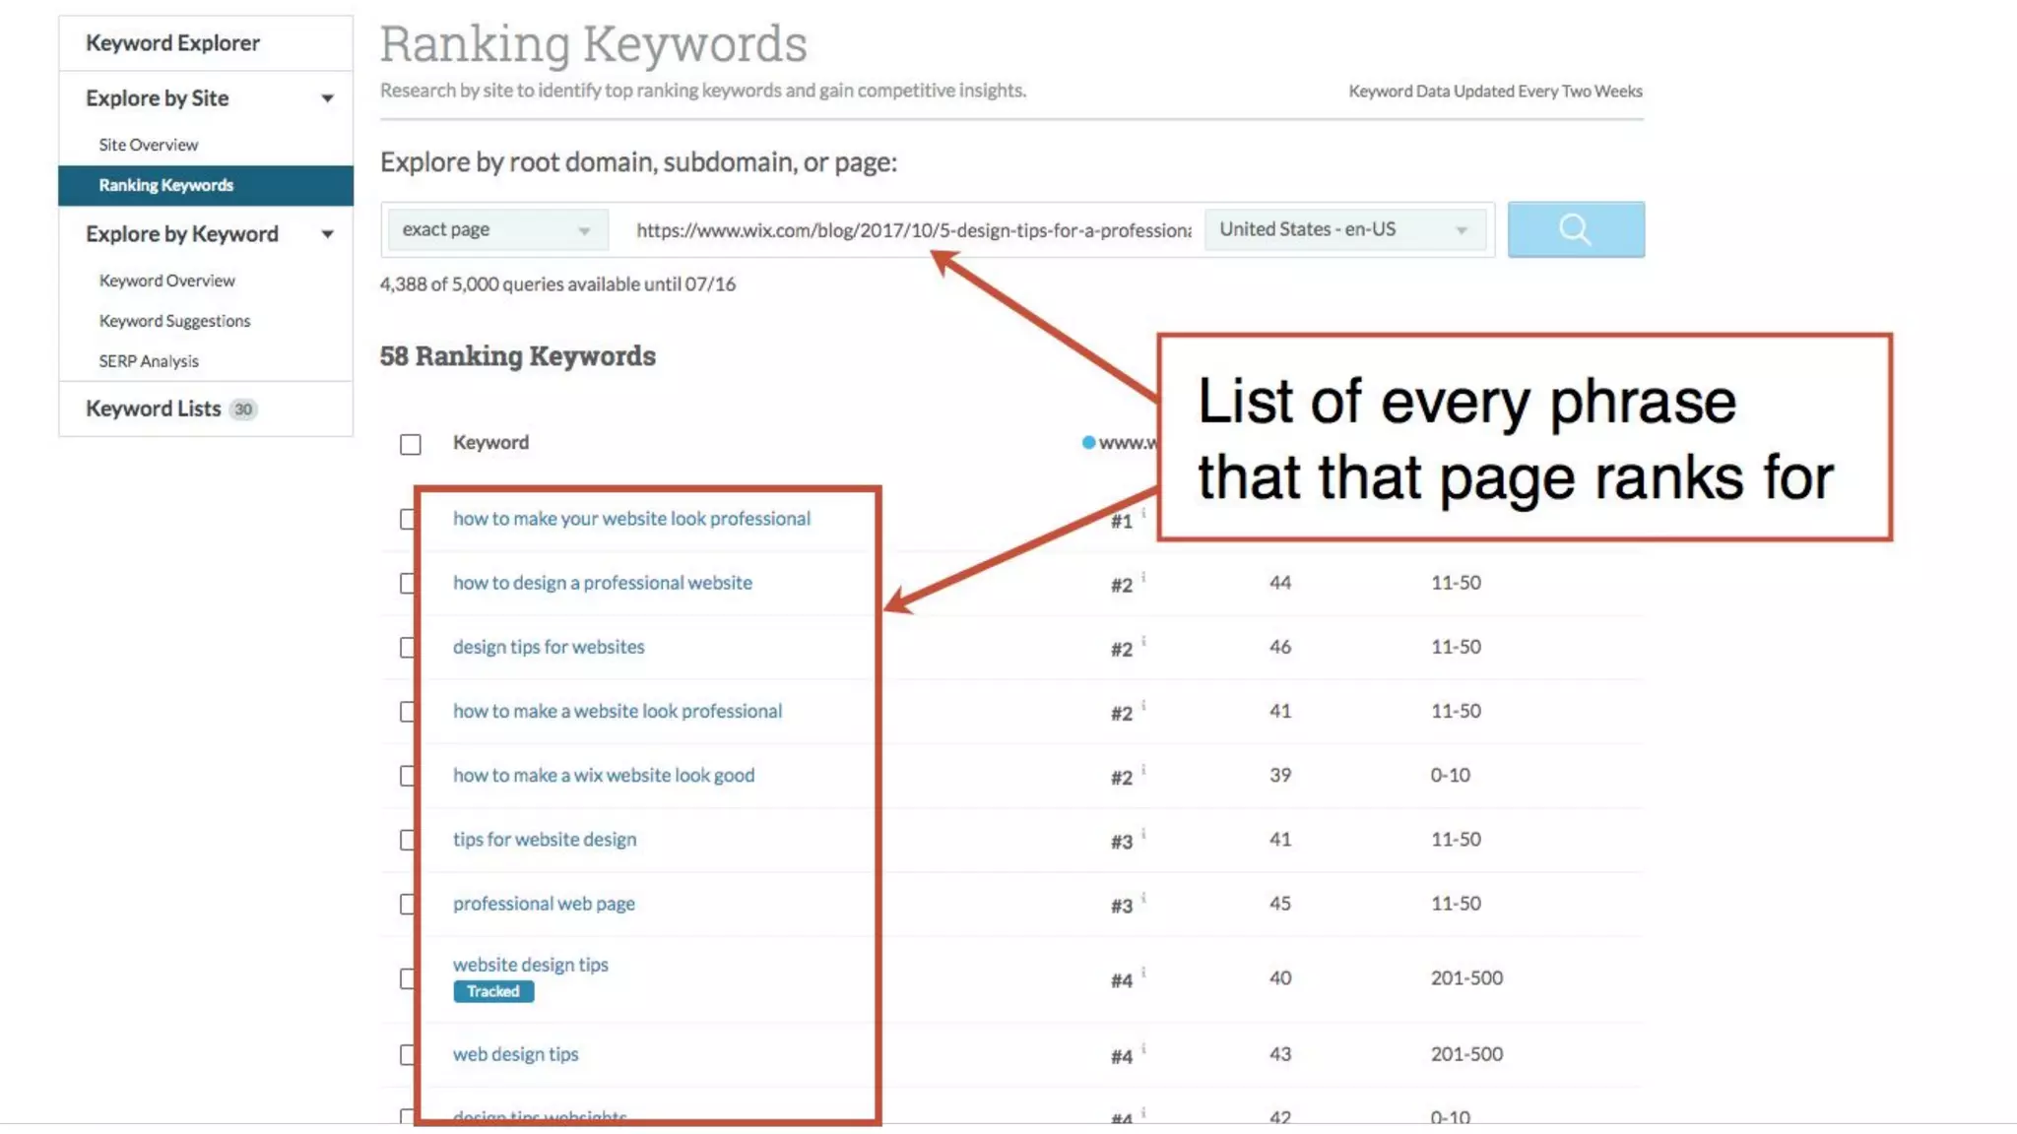Open SERP Analysis sidebar item
Screen dimensions: 2017x1134
[x=149, y=361]
